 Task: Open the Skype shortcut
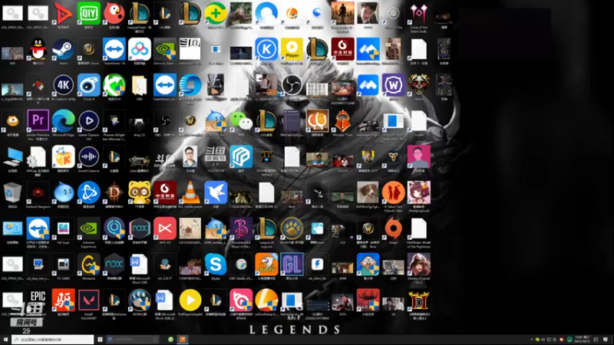click(x=216, y=264)
